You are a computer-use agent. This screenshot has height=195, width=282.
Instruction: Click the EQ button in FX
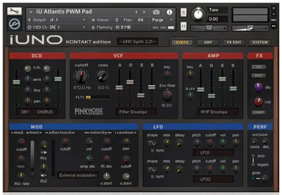pyautogui.click(x=258, y=67)
